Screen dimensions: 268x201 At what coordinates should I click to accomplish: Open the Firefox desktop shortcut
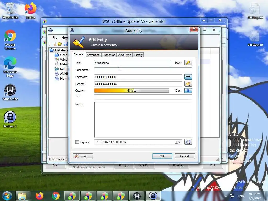pos(31,10)
